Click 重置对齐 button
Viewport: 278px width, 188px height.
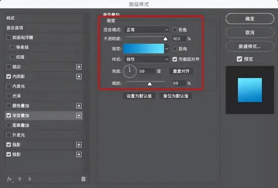(181, 71)
